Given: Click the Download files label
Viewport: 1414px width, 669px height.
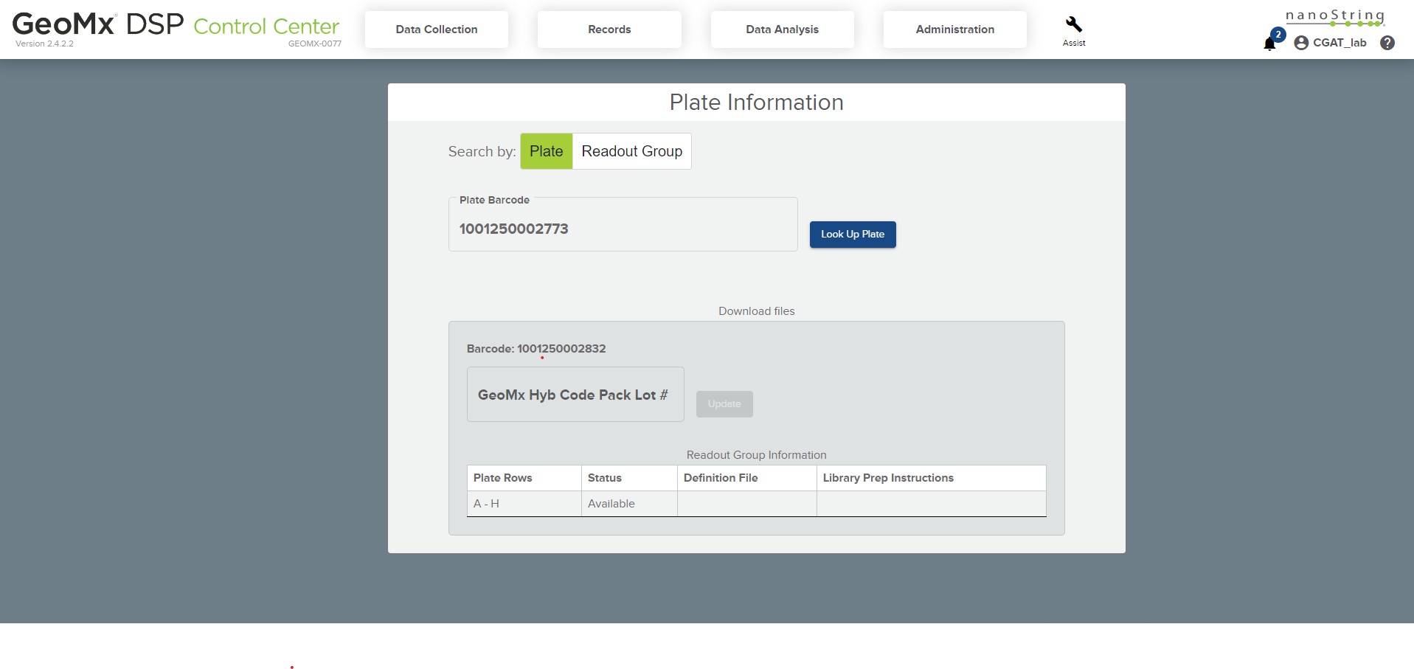Looking at the screenshot, I should coord(757,311).
